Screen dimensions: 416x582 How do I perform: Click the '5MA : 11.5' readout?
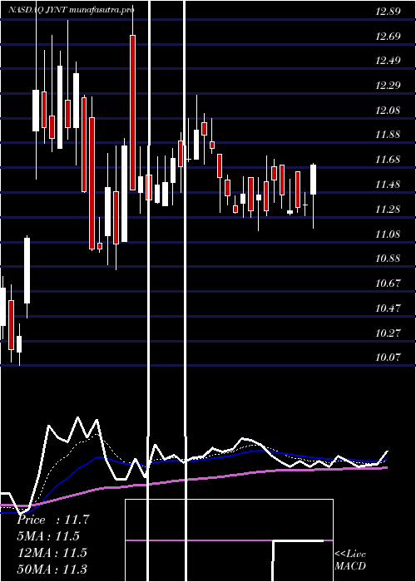48,536
